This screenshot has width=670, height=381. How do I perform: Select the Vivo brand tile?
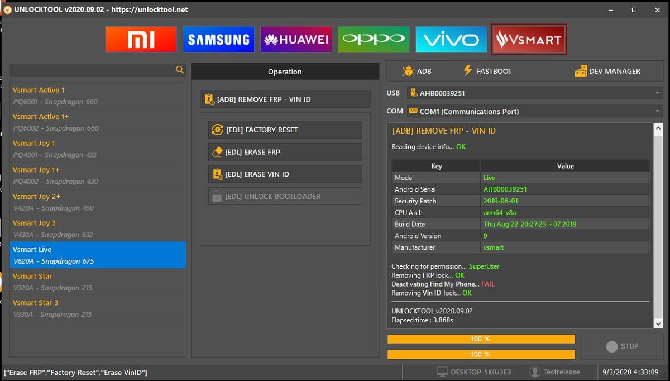(451, 39)
